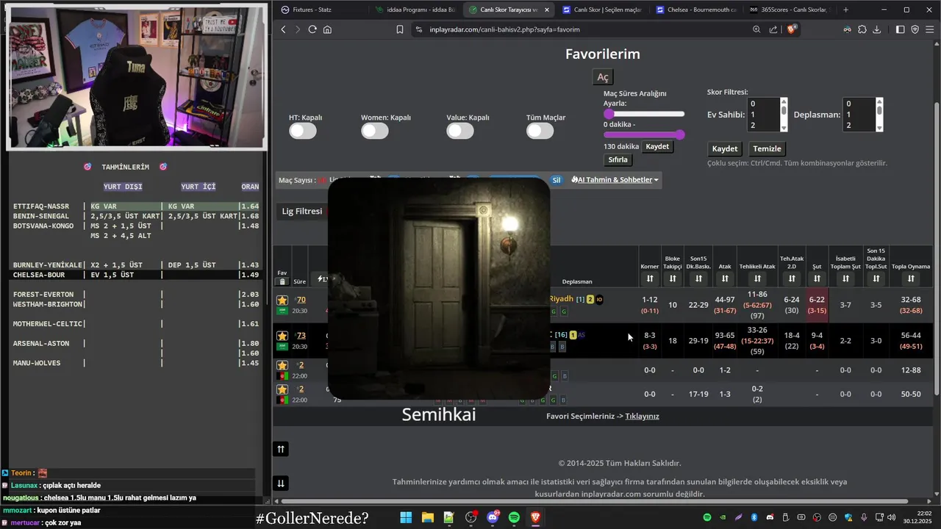Sort table by Korner column arrows
Image resolution: width=941 pixels, height=529 pixels.
pos(650,278)
